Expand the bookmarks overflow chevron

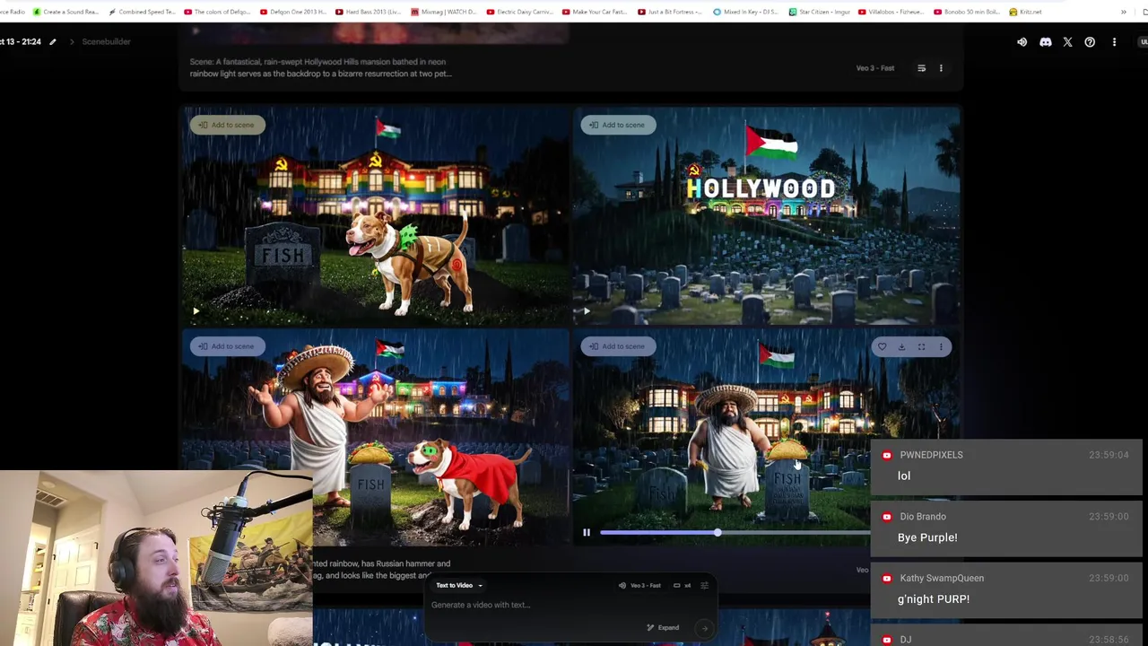pos(1123,12)
